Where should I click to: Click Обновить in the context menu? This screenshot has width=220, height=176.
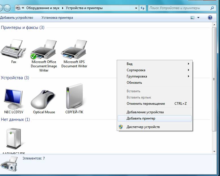[x=134, y=83]
